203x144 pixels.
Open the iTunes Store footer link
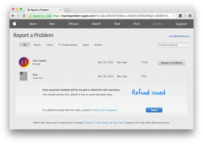101,122
